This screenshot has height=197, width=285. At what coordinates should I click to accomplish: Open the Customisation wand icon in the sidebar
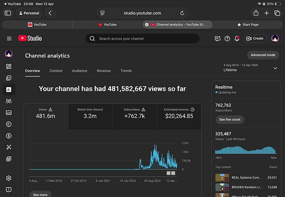[9, 147]
